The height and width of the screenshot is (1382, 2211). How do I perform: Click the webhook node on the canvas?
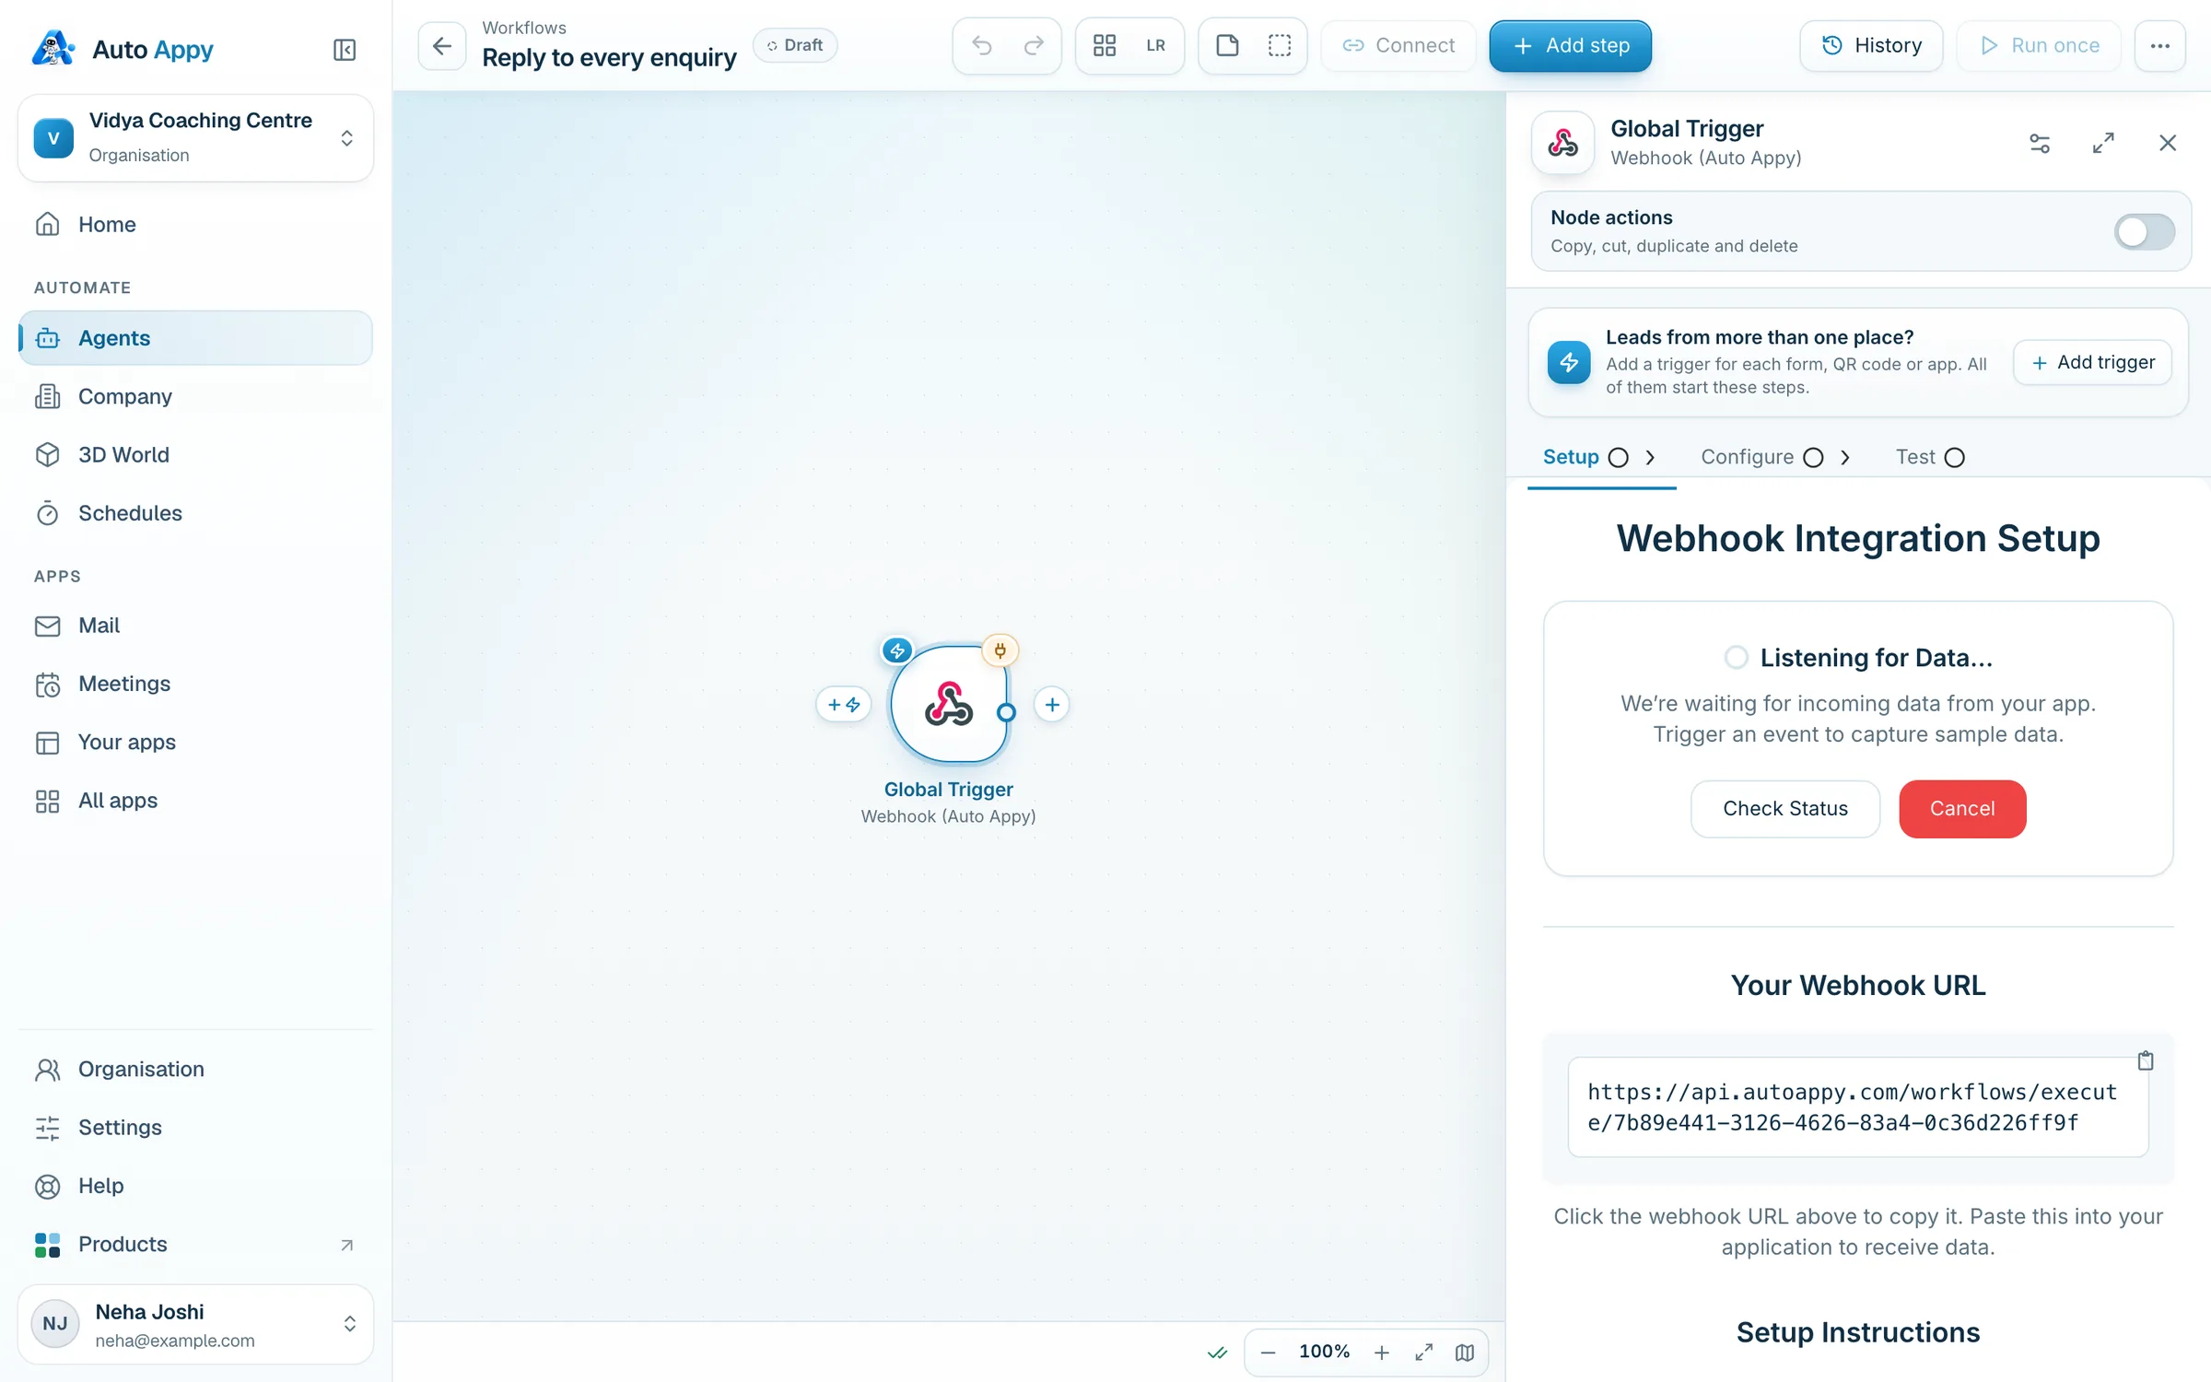(x=949, y=705)
